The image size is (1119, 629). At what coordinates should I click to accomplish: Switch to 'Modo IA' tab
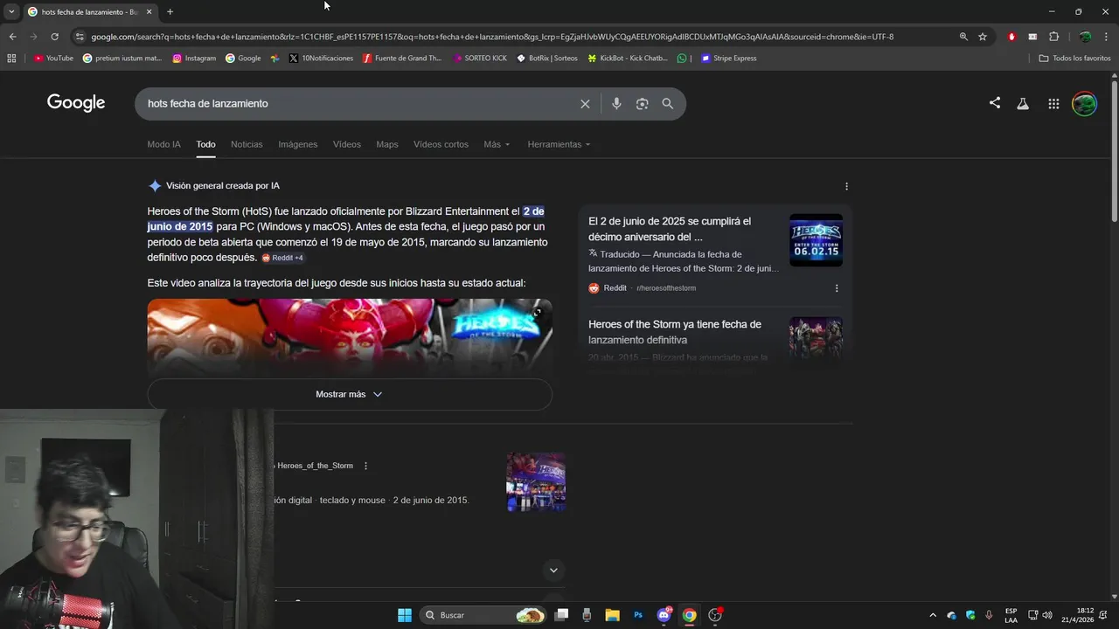pyautogui.click(x=163, y=144)
